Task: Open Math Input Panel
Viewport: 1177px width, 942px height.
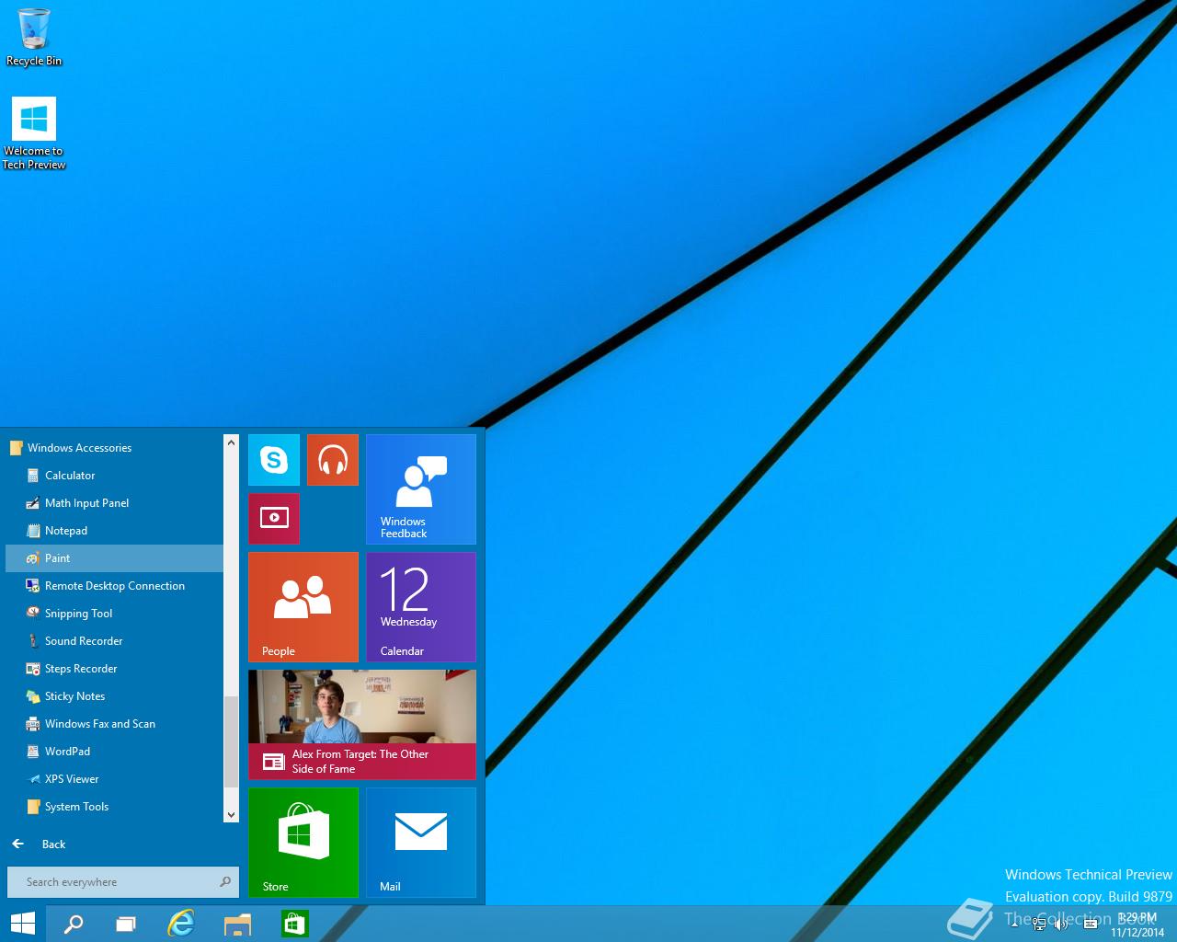Action: click(114, 503)
